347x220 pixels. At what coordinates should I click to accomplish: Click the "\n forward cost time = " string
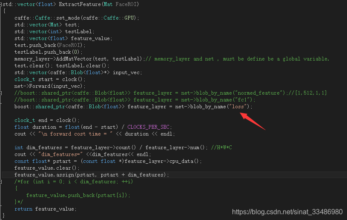(x=75, y=134)
